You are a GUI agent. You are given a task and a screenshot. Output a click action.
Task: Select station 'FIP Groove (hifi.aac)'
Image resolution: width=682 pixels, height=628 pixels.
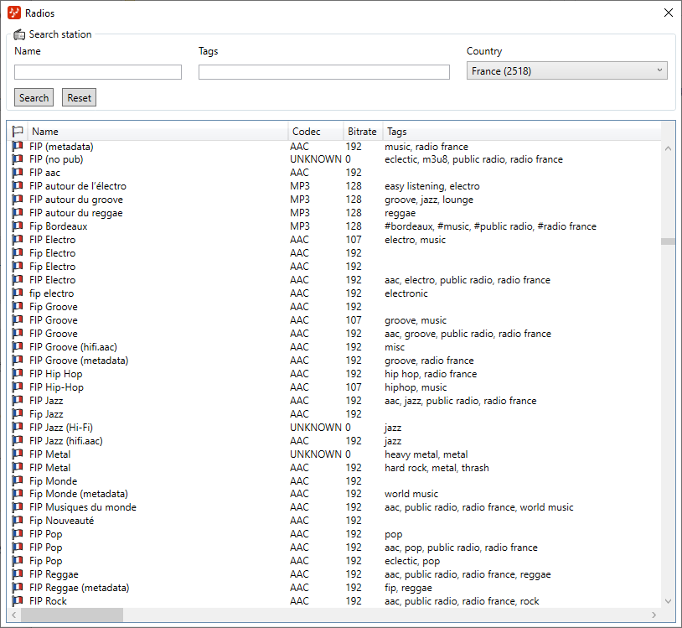click(73, 347)
